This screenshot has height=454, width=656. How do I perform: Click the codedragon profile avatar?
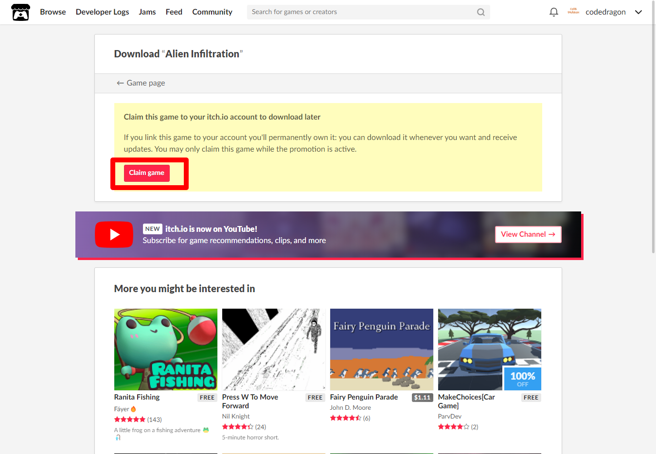click(573, 12)
